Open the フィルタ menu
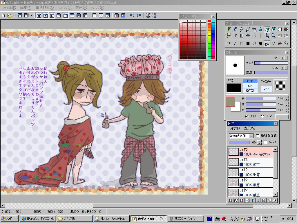Image resolution: width=297 pixels, height=223 pixels. pos(64,8)
